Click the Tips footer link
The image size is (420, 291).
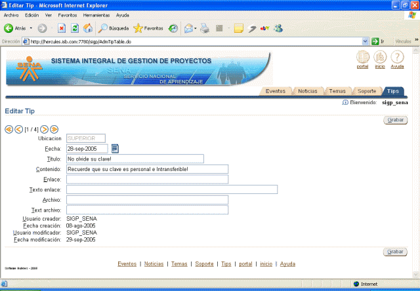pyautogui.click(x=226, y=264)
